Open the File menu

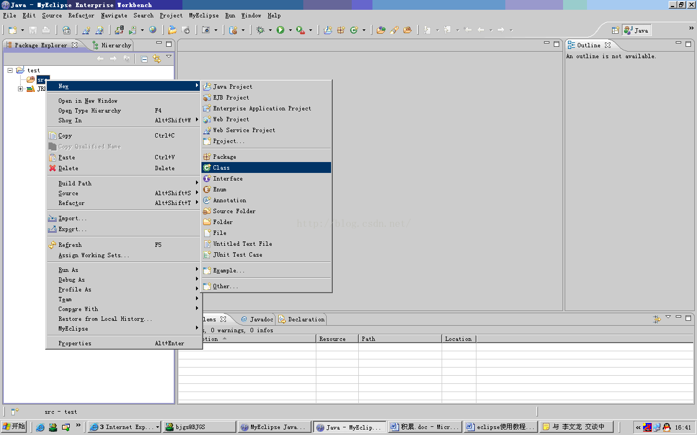(x=9, y=16)
